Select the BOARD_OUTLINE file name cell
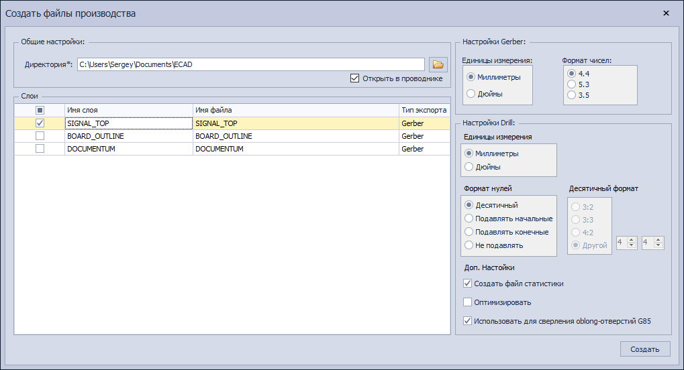This screenshot has width=684, height=370. click(296, 136)
